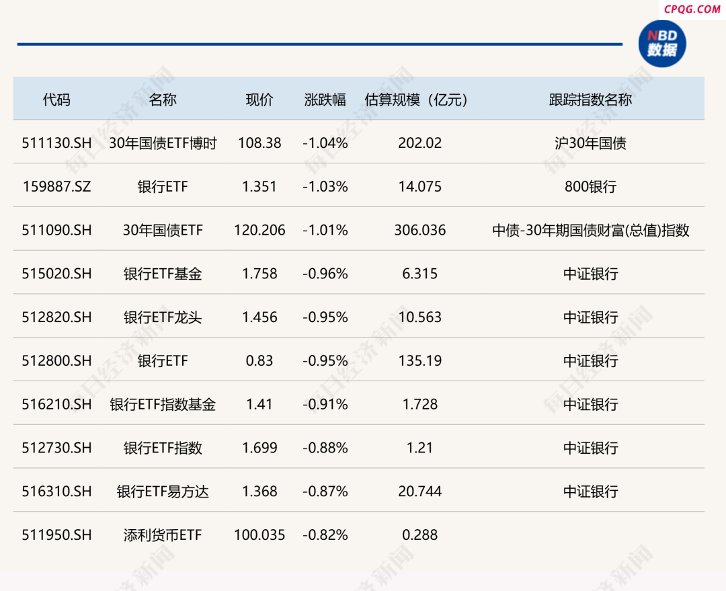The image size is (726, 591).
Task: Click code 511130.SH
Action: click(56, 143)
